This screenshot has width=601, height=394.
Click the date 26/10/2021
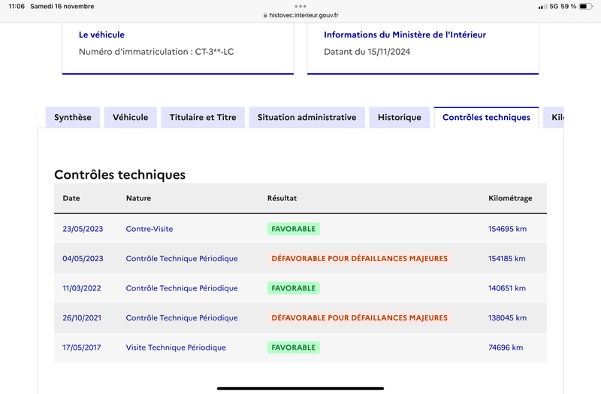coord(82,317)
